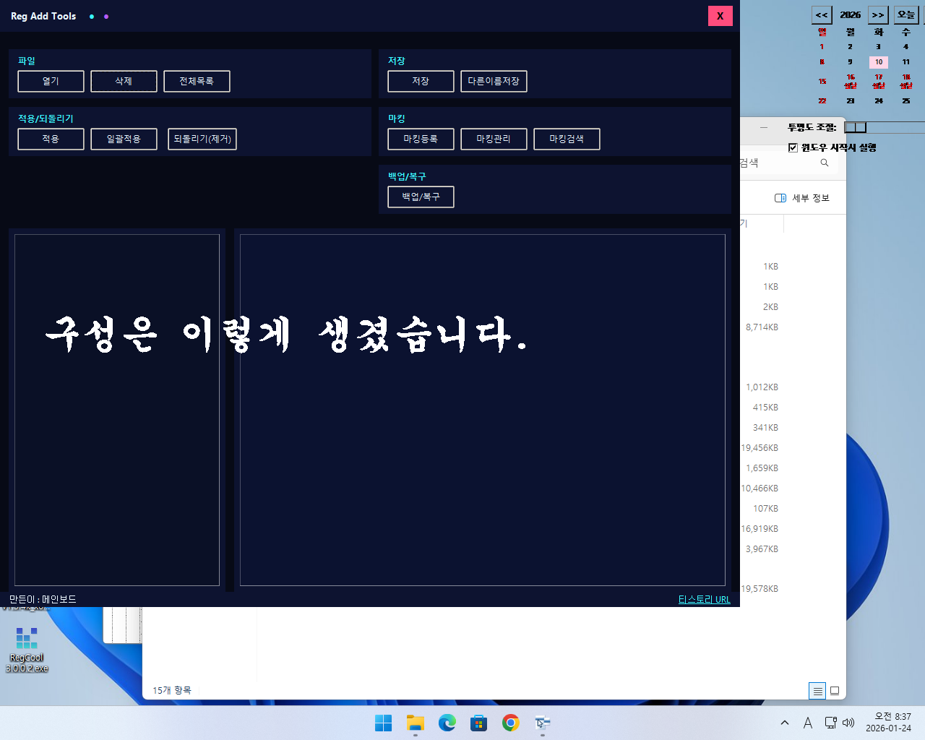Open the 티스토리 URL link
This screenshot has height=740, width=925.
(704, 599)
